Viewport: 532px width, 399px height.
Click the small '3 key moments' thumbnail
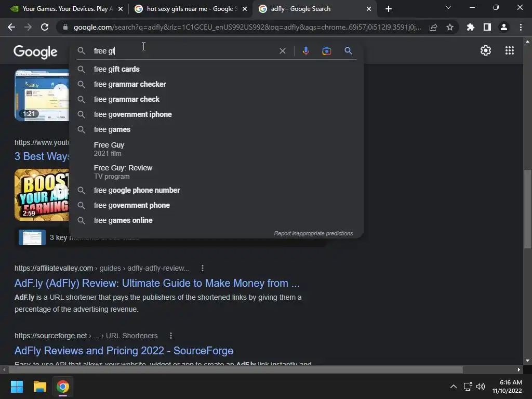(32, 237)
